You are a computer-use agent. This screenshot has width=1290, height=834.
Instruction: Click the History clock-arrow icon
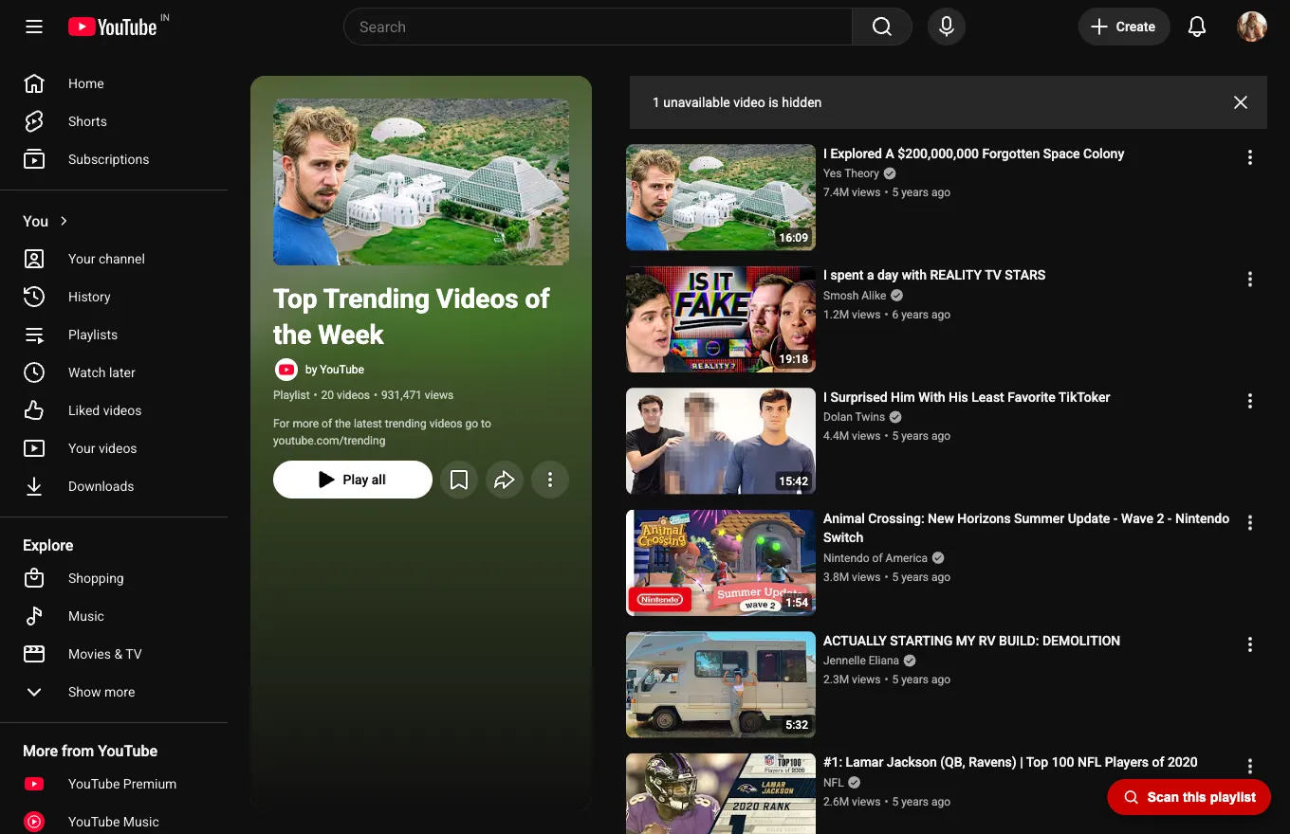[34, 297]
